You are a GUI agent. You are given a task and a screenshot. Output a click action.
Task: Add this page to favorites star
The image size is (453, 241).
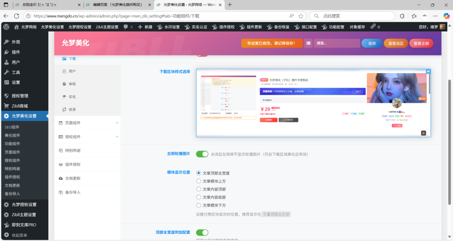pyautogui.click(x=301, y=16)
